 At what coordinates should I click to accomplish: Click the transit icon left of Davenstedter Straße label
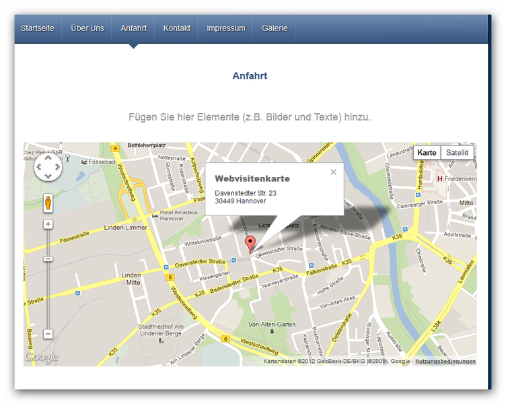coord(166,267)
